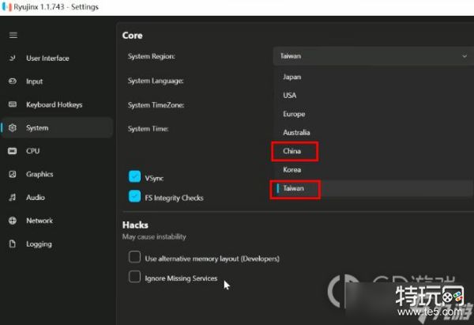Image resolution: width=474 pixels, height=325 pixels.
Task: Select Europe as system region
Action: [294, 114]
